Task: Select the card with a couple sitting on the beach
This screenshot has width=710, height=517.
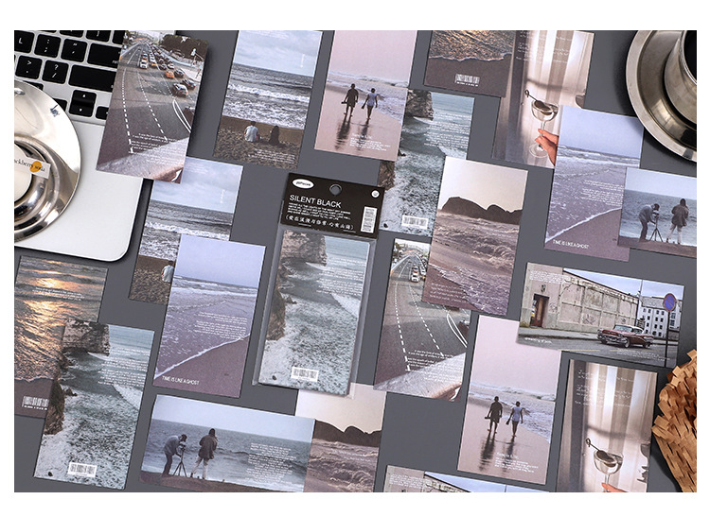Action: 267,99
